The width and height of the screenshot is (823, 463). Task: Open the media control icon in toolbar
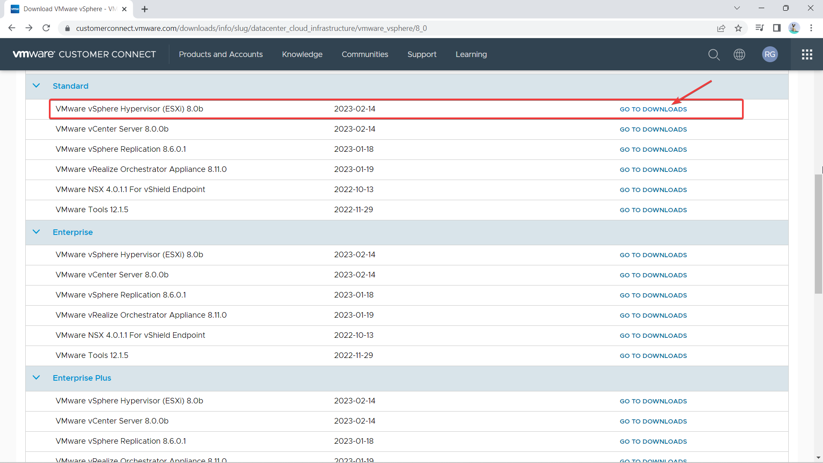click(x=760, y=28)
